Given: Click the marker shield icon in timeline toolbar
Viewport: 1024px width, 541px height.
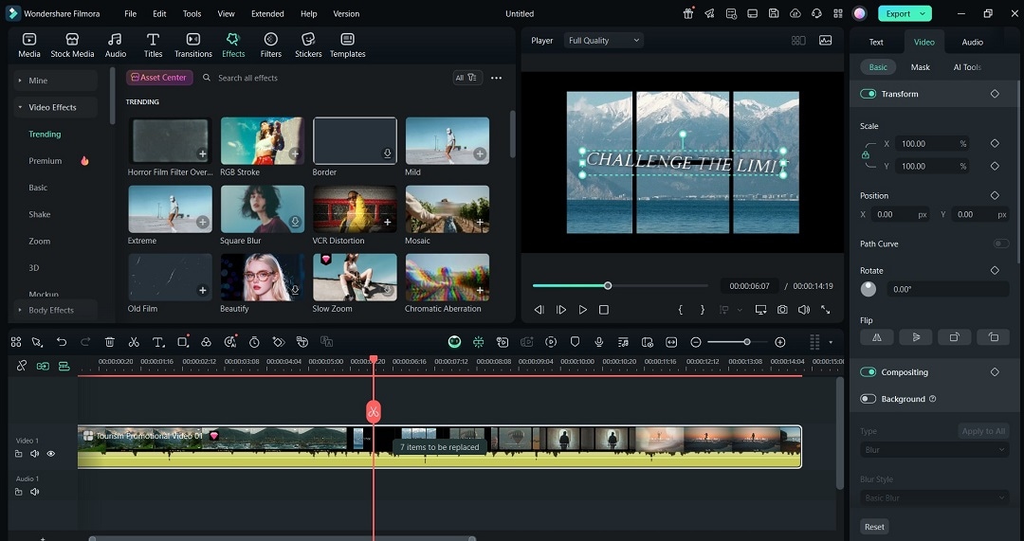Looking at the screenshot, I should coord(575,342).
